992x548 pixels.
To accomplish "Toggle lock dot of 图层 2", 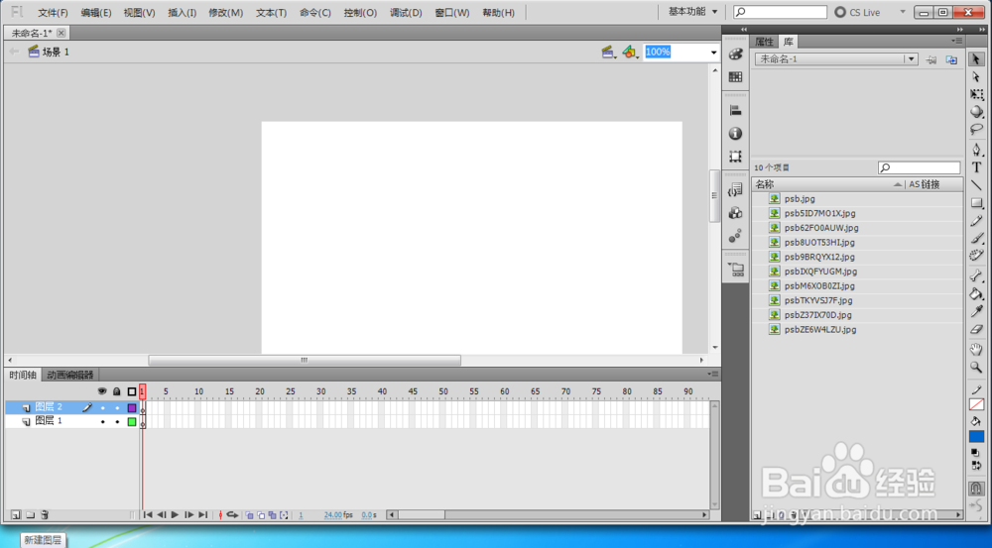I will click(x=117, y=407).
